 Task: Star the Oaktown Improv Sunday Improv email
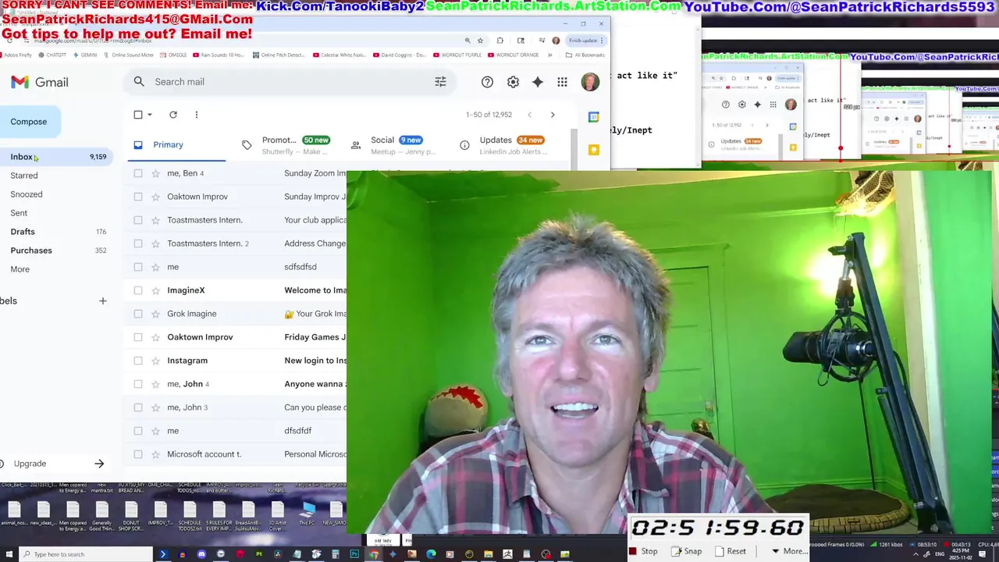click(155, 197)
